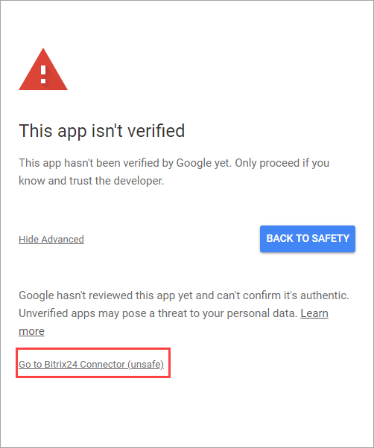Collapse details with Hide Advanced
Image resolution: width=374 pixels, height=448 pixels.
(x=51, y=239)
